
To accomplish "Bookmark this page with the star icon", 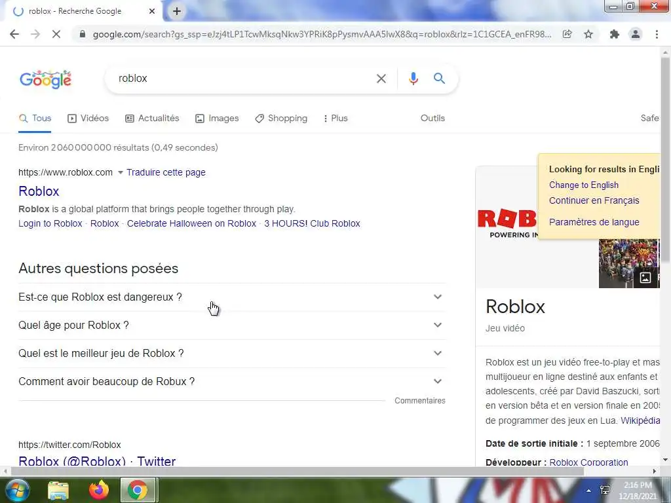I will [x=588, y=34].
